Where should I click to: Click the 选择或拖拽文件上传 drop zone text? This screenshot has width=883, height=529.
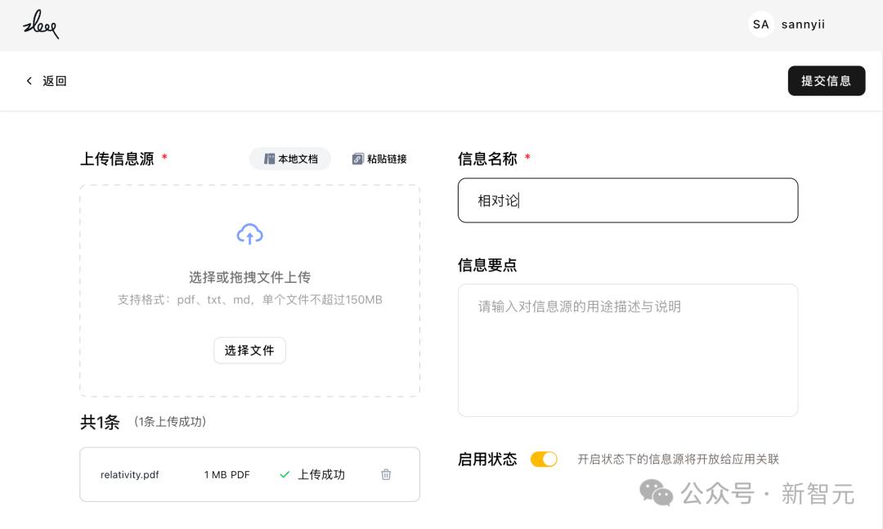click(249, 277)
